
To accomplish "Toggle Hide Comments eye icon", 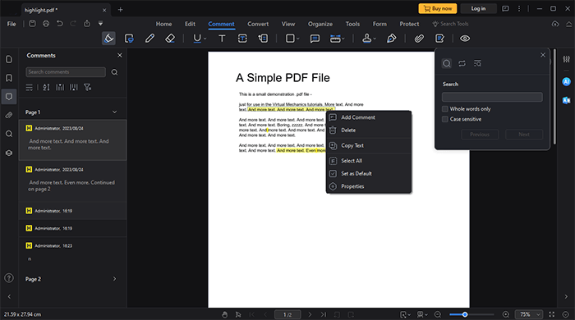I will pos(465,39).
